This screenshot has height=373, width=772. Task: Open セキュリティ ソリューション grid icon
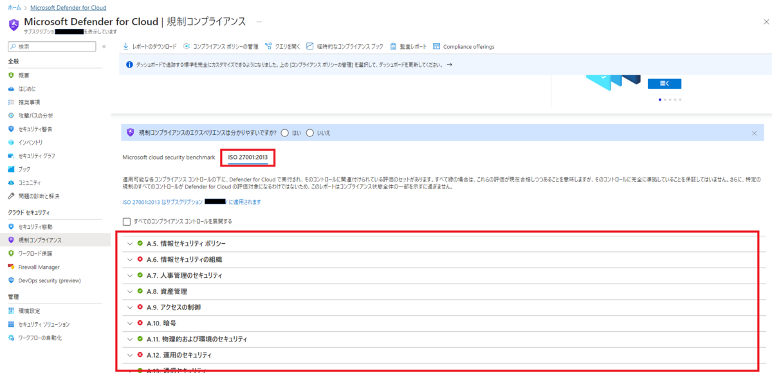(11, 324)
